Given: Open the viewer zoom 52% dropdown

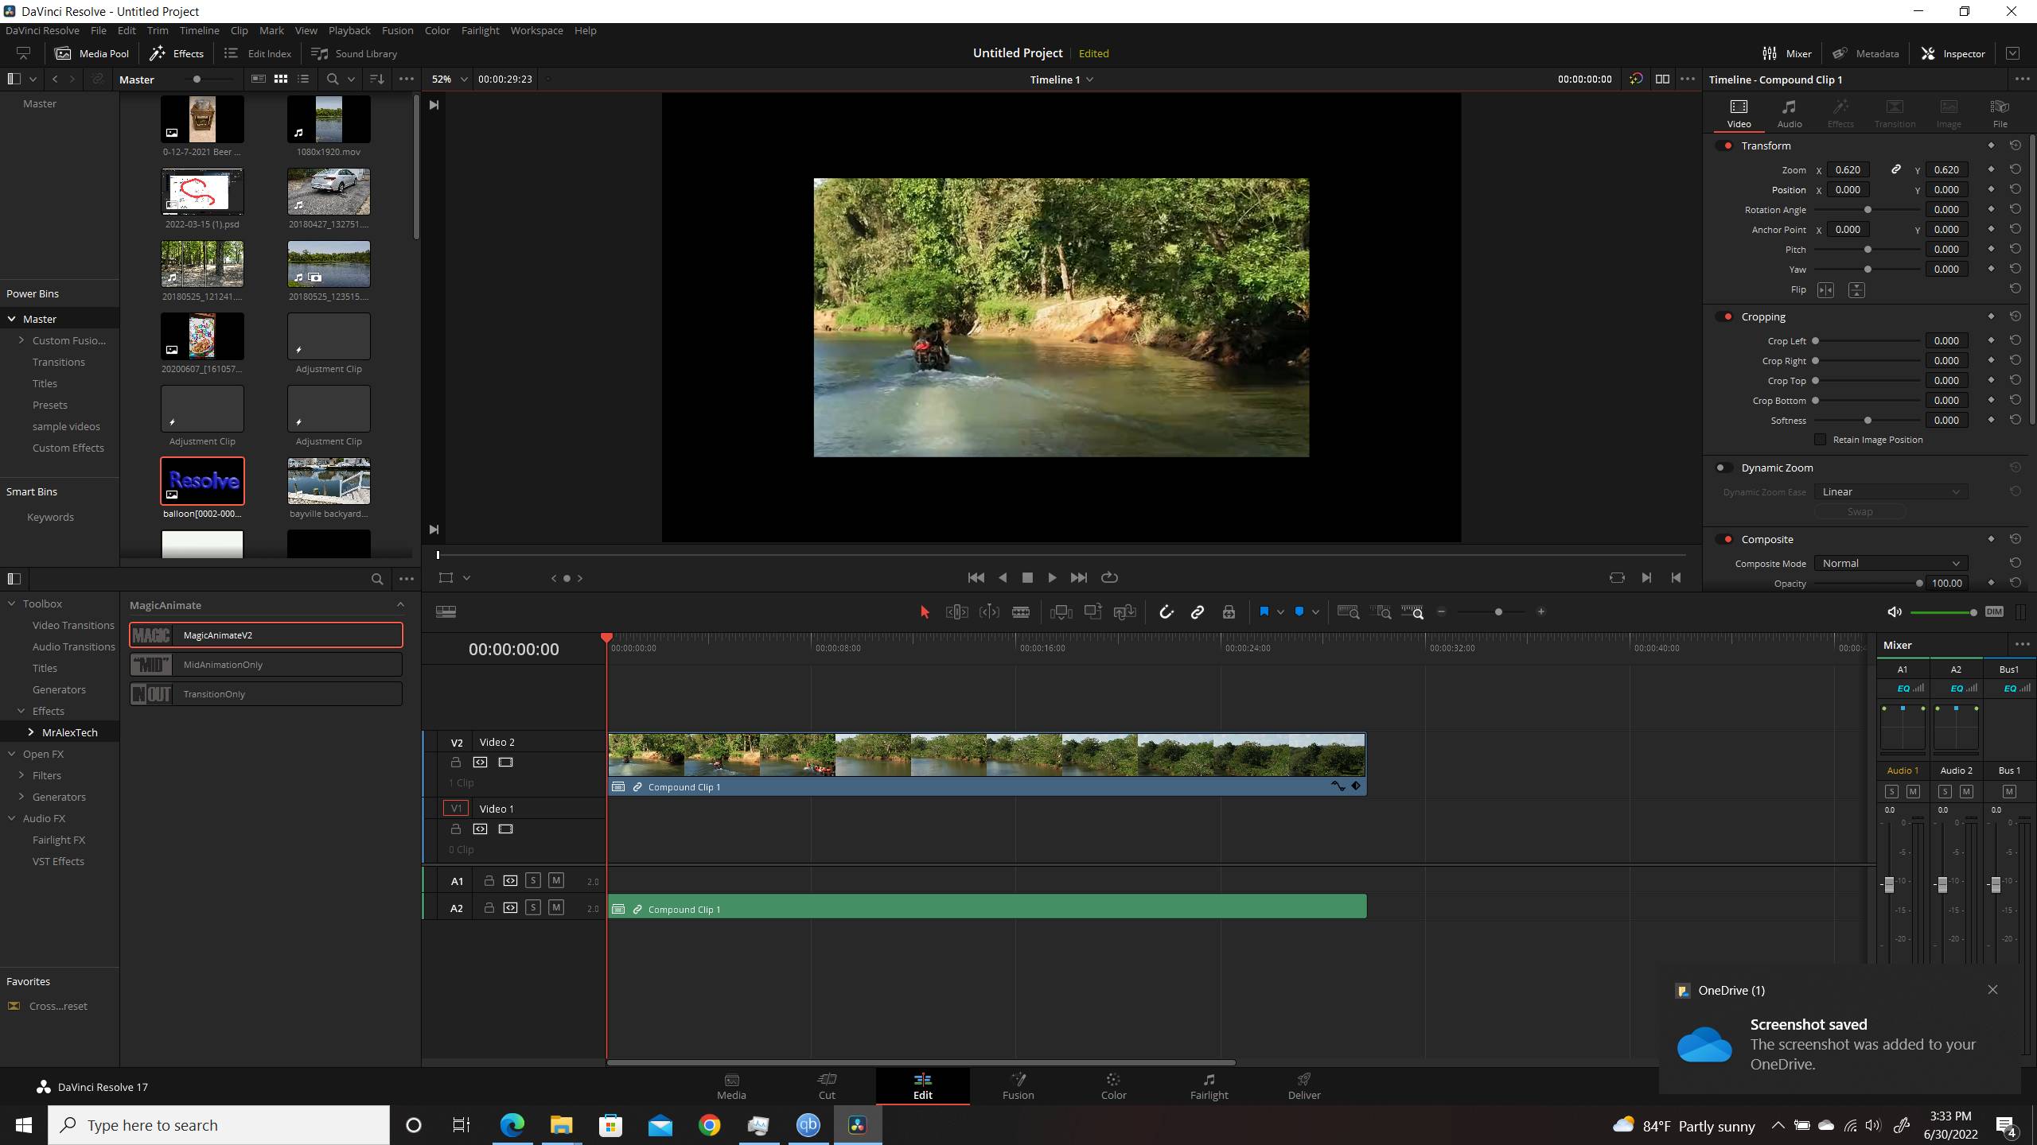Looking at the screenshot, I should (449, 79).
